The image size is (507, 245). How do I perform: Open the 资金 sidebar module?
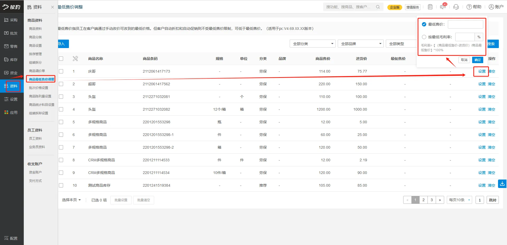(12, 73)
